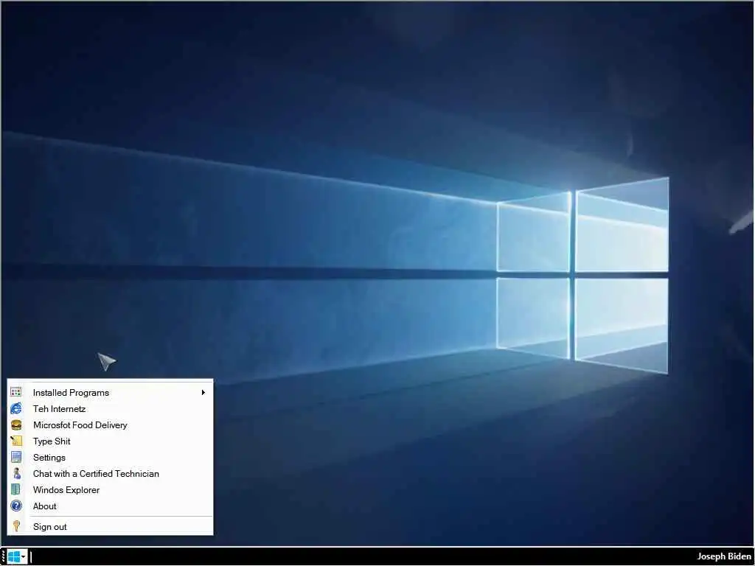Viewport: 755px width, 566px height.
Task: Open Windos Explorer
Action: coord(111,489)
